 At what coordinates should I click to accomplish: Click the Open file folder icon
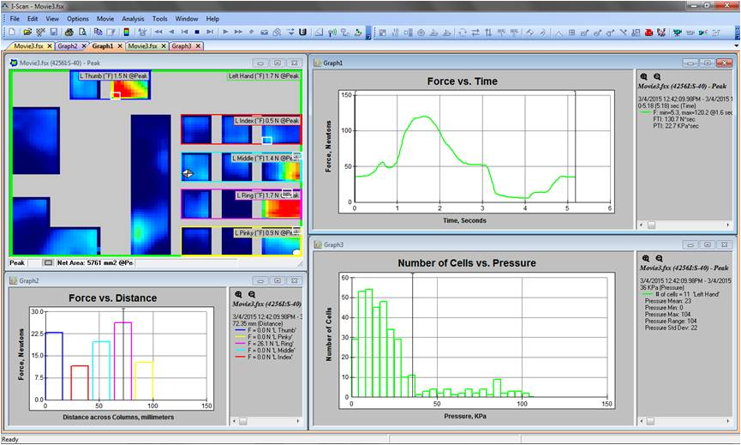click(25, 33)
